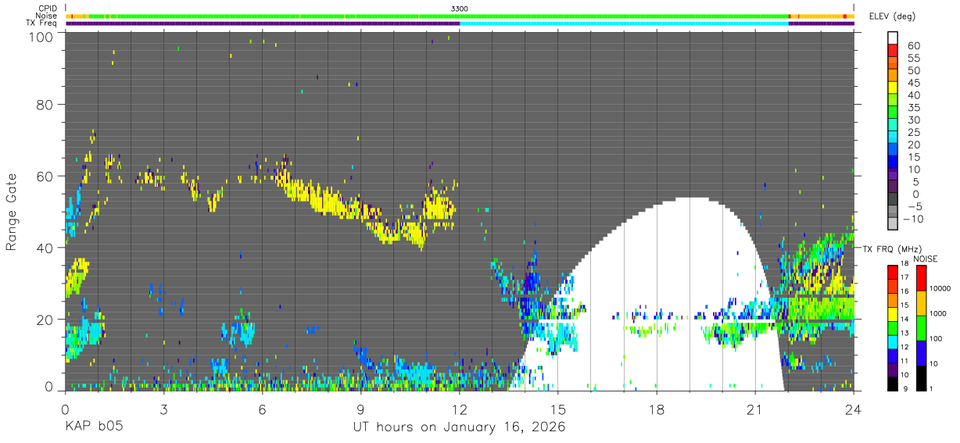Click the Noise row label
The height and width of the screenshot is (443, 960).
pos(48,16)
